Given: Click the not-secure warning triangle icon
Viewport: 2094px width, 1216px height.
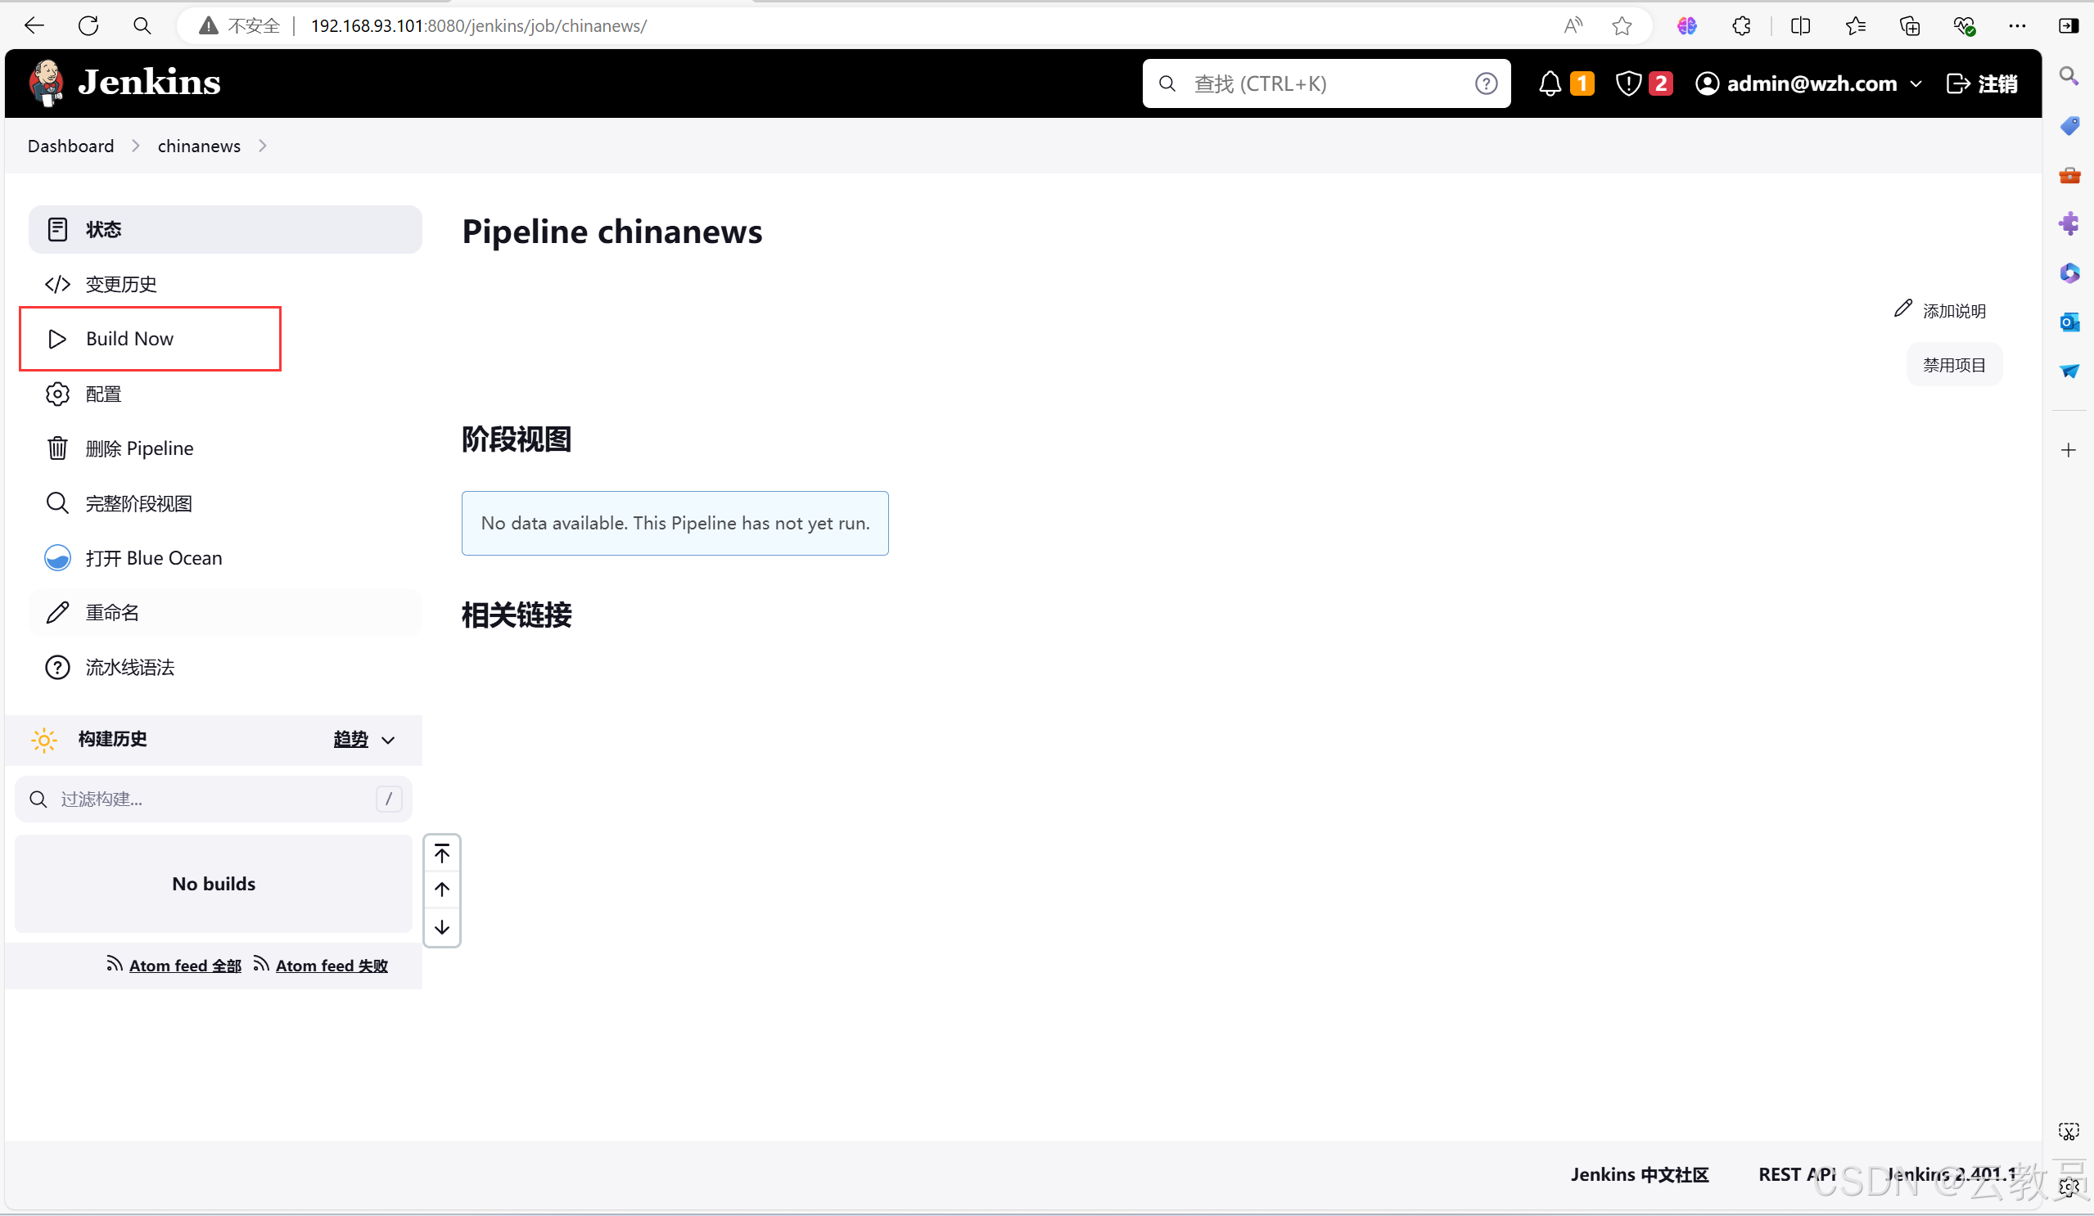Looking at the screenshot, I should (209, 25).
